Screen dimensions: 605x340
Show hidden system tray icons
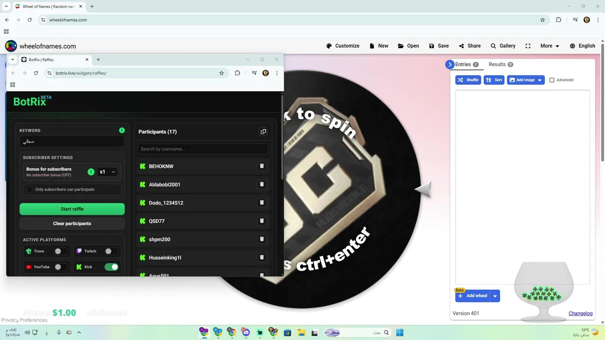pos(79,332)
